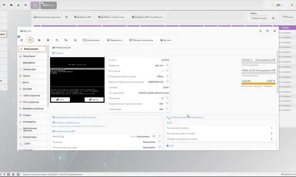Edit the UNKNOWN OS version icon
This screenshot has width=296, height=177.
pos(167,82)
